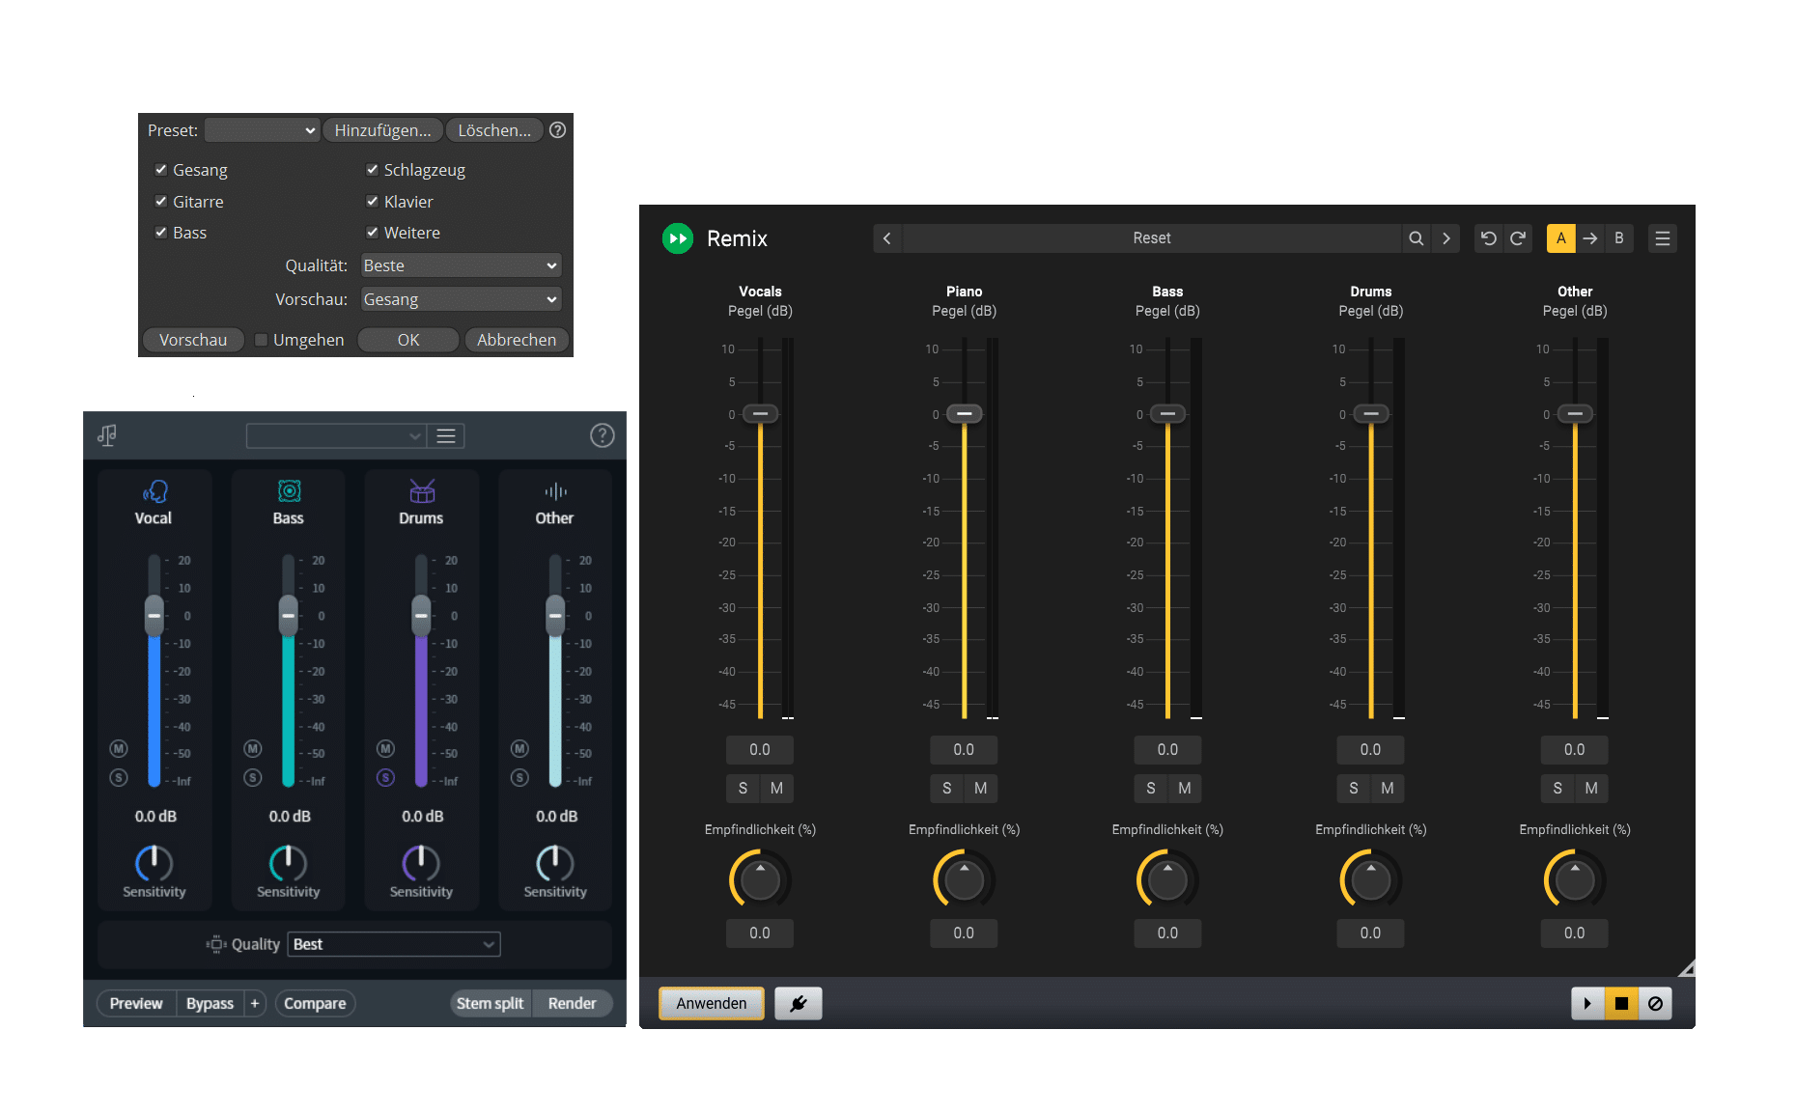The width and height of the screenshot is (1796, 1114).
Task: Click the Bass level value field 0.0
Action: [x=1167, y=750]
